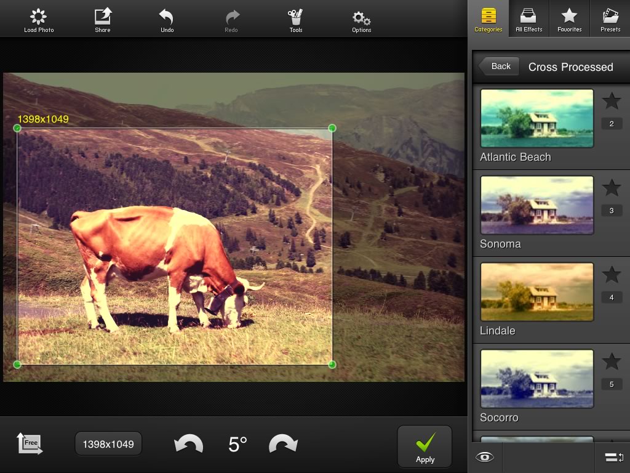Apply the crop with the checkmark
This screenshot has height=473, width=630.
tap(425, 447)
